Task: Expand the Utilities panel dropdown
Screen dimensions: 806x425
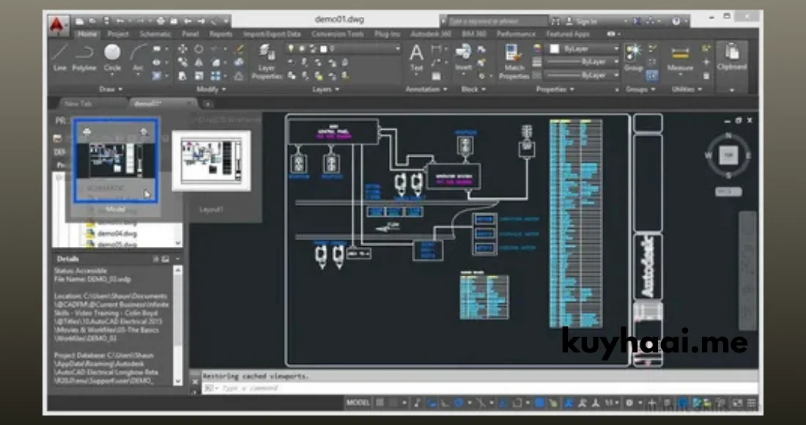Action: (687, 89)
